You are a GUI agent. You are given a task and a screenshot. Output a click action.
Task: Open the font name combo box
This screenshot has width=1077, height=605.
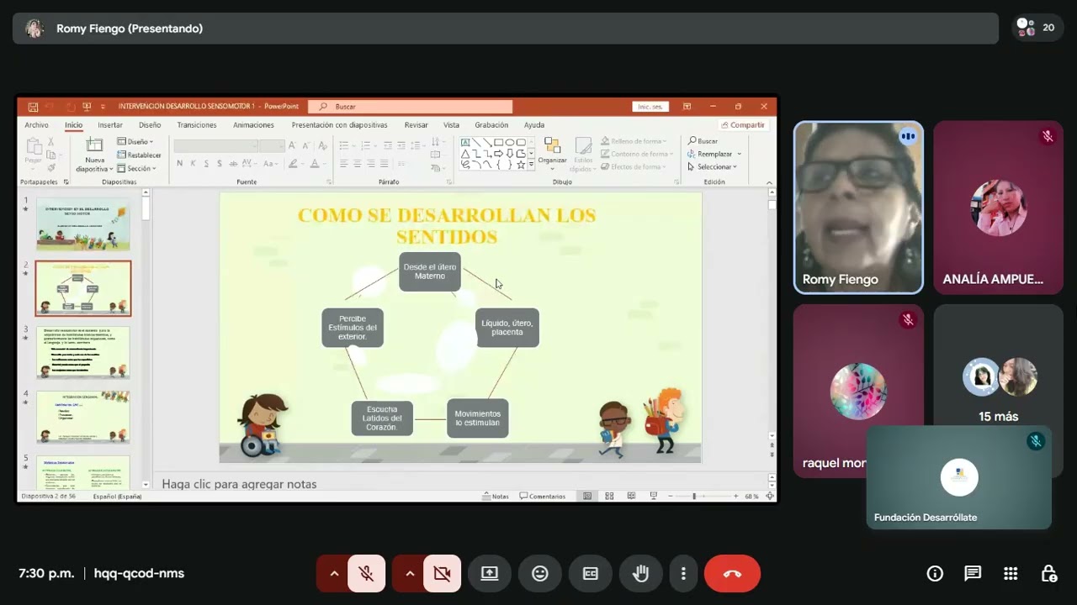click(x=215, y=145)
